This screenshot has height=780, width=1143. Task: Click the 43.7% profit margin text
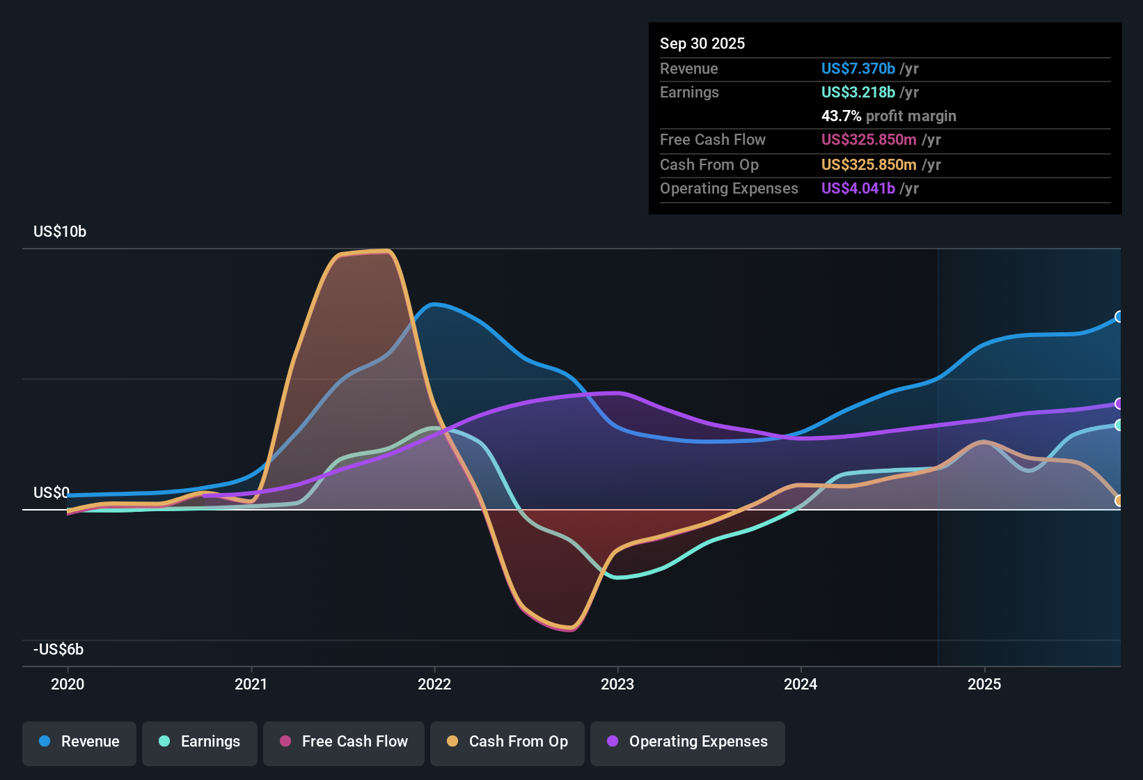point(888,116)
